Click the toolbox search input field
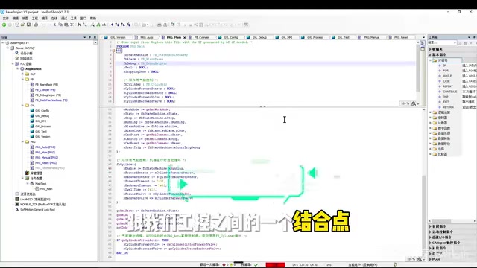 442,43
